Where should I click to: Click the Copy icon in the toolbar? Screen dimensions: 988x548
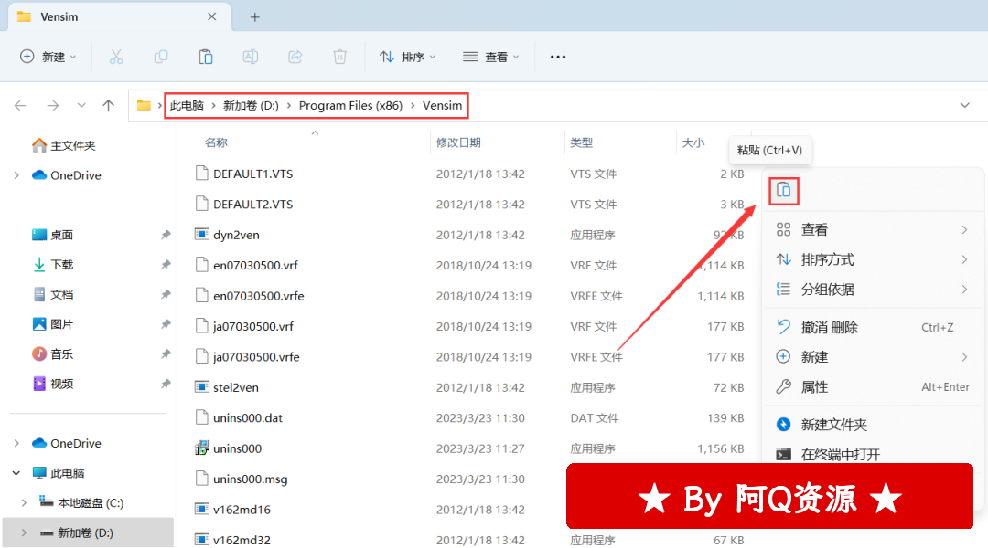pyautogui.click(x=161, y=57)
